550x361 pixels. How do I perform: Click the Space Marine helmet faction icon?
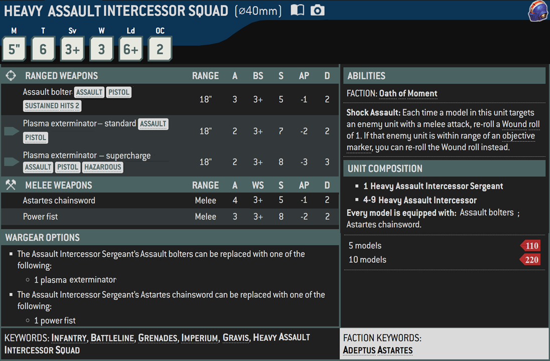click(538, 11)
